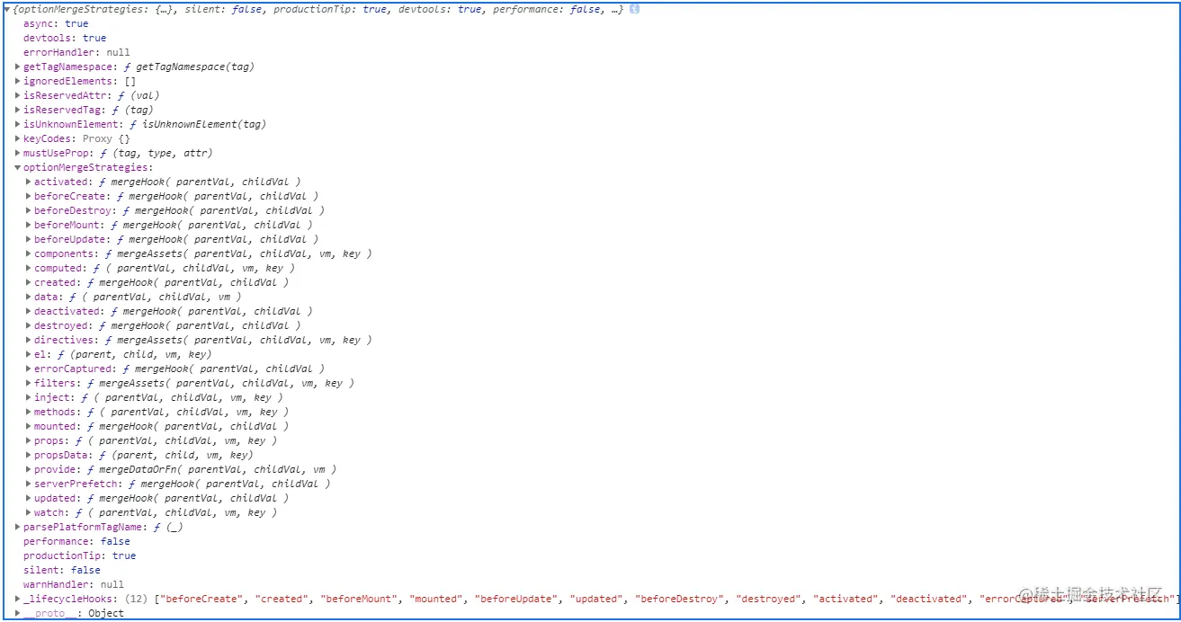
Task: Expand the components mergeAssets function
Action: point(28,253)
